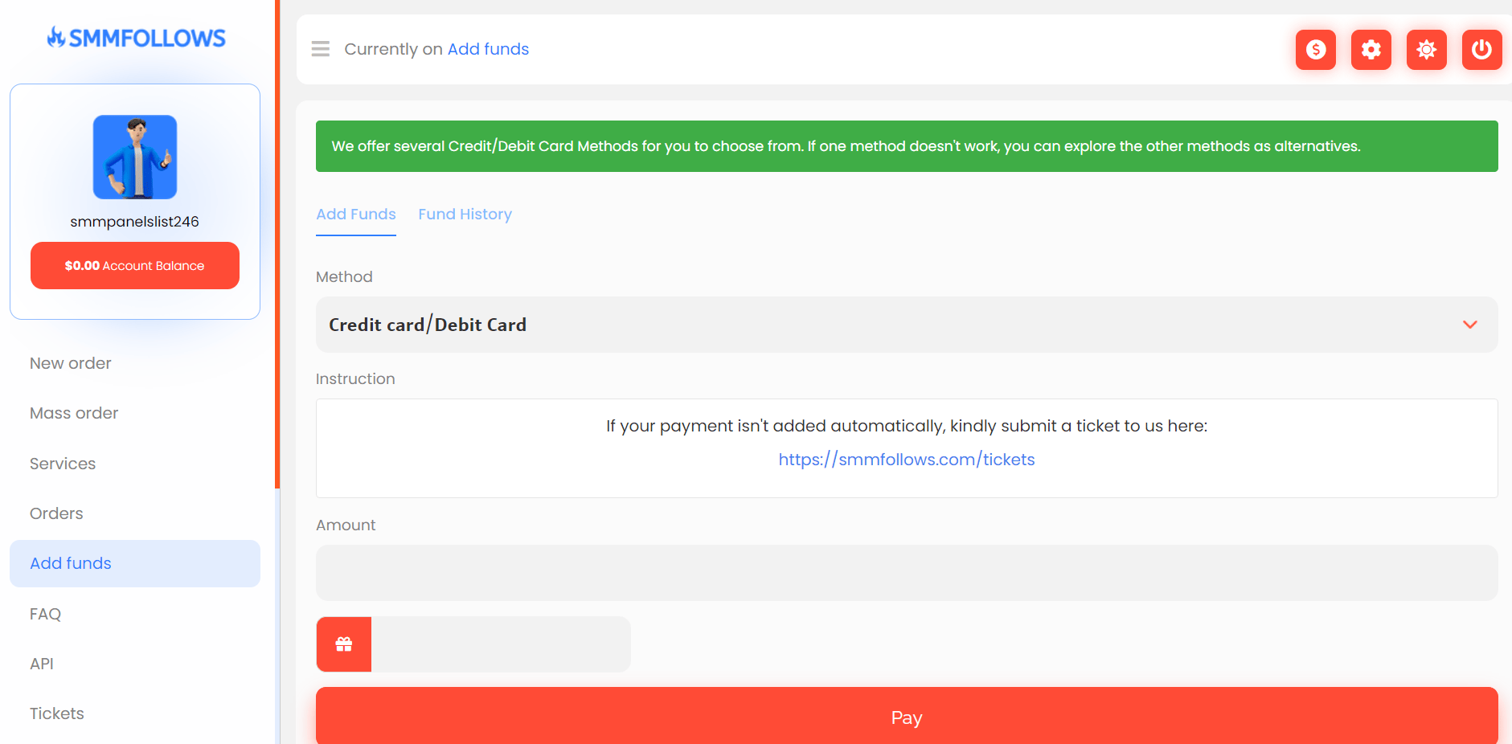Viewport: 1512px width, 744px height.
Task: Click the coupon code input field
Action: tap(500, 644)
